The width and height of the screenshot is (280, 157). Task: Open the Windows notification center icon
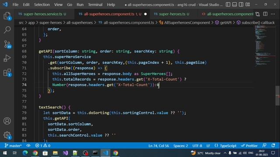coord(273,153)
